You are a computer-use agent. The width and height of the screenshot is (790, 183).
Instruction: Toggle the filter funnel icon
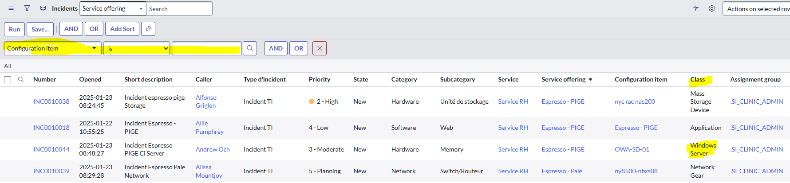pyautogui.click(x=27, y=8)
